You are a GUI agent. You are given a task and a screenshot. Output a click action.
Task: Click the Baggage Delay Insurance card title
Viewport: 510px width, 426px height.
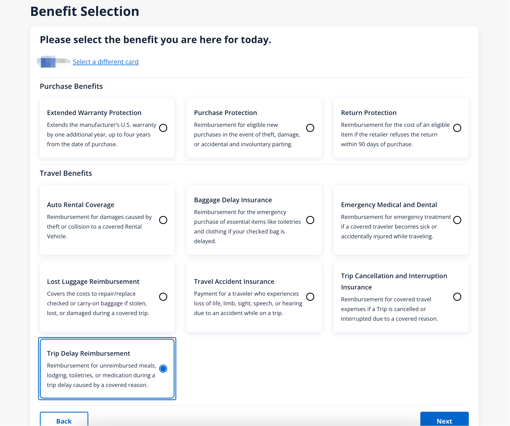[233, 200]
